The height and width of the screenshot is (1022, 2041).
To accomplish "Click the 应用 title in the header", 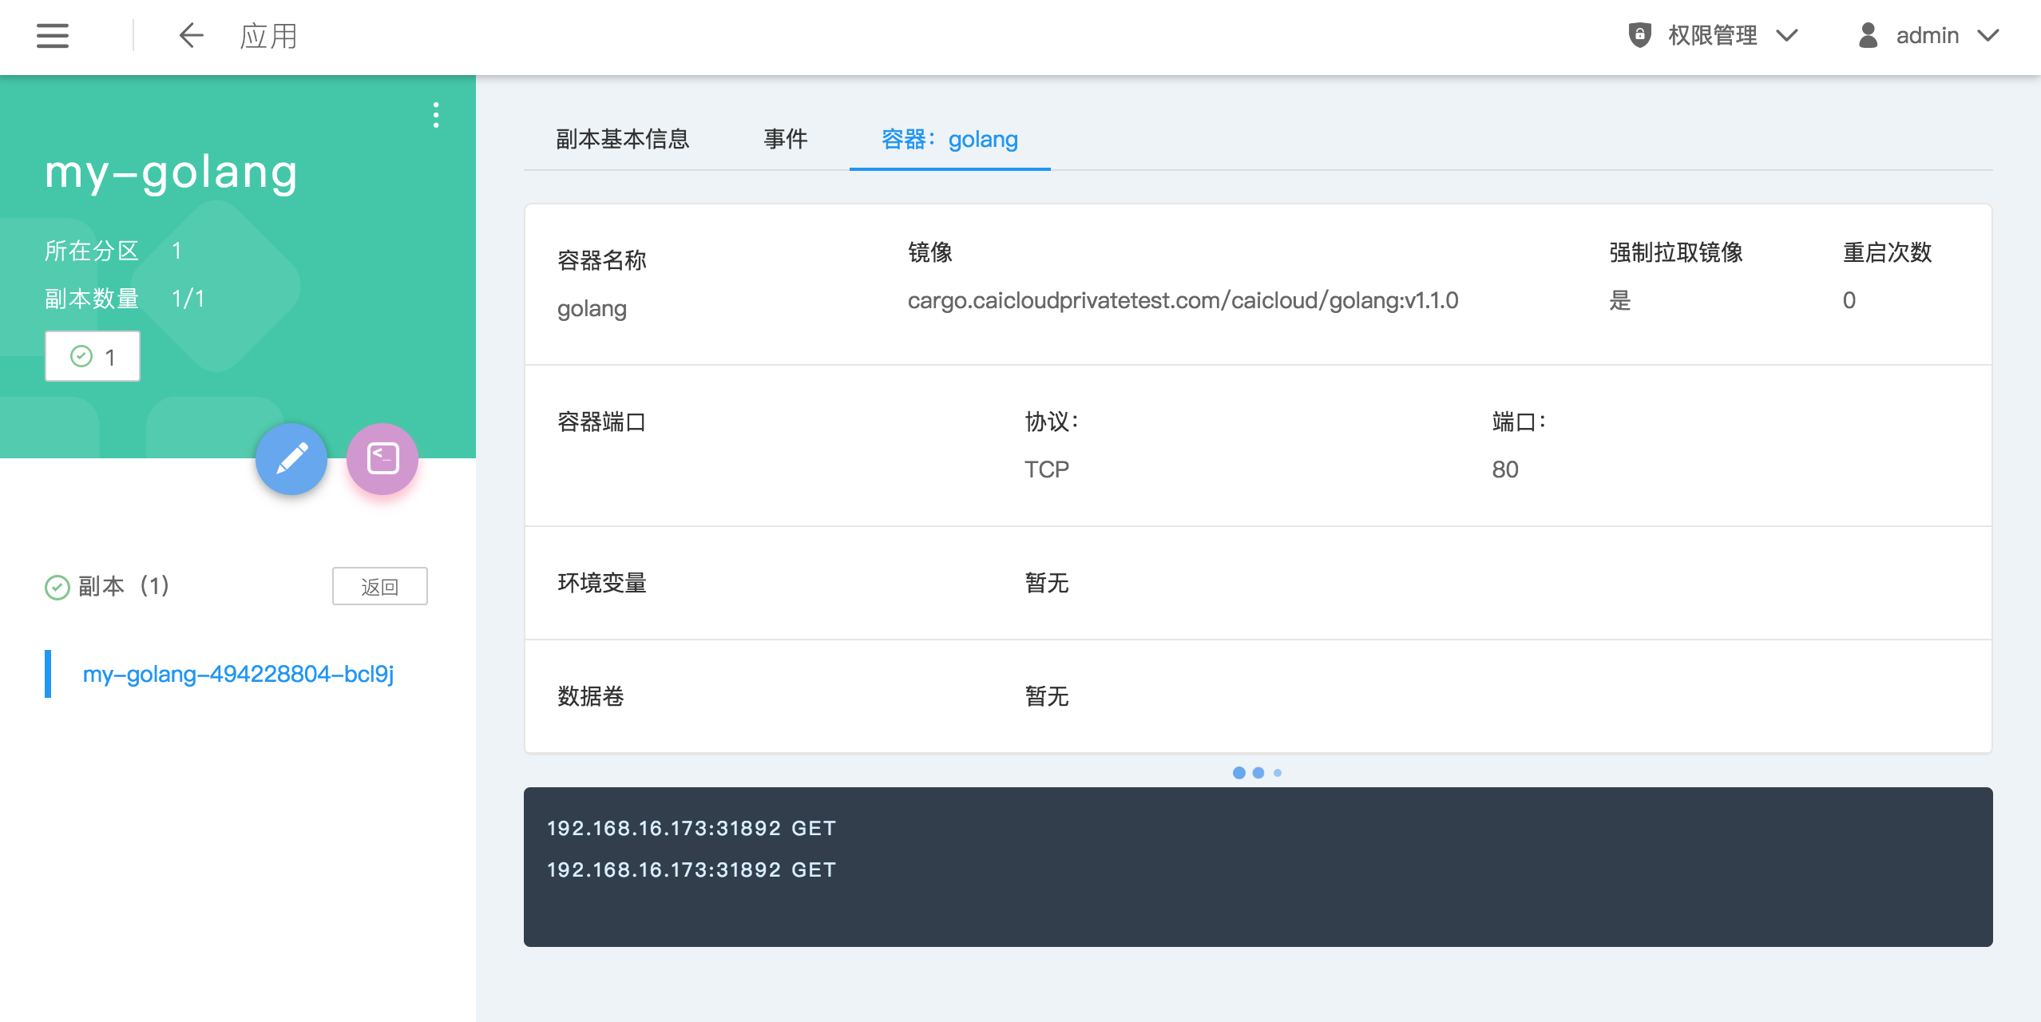I will tap(268, 36).
